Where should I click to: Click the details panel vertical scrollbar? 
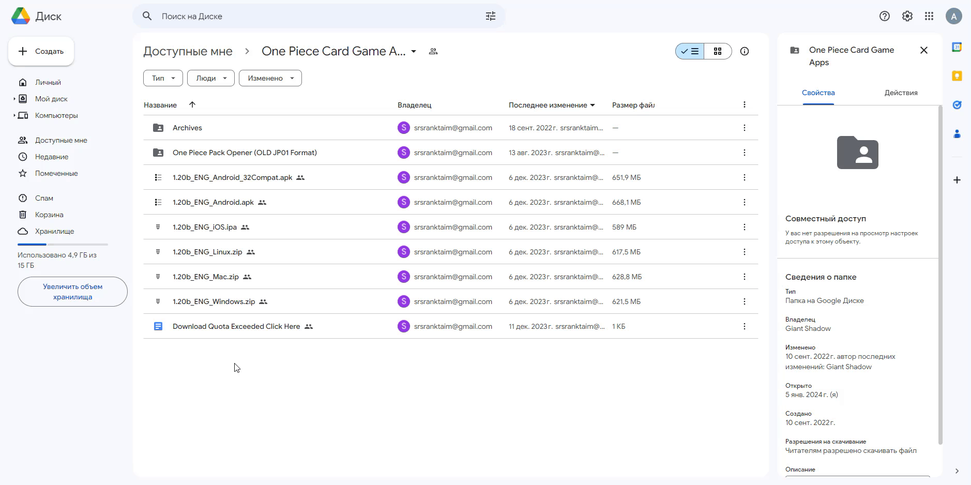(x=940, y=274)
